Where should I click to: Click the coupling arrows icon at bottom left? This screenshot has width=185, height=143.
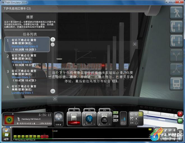pyautogui.click(x=6, y=139)
